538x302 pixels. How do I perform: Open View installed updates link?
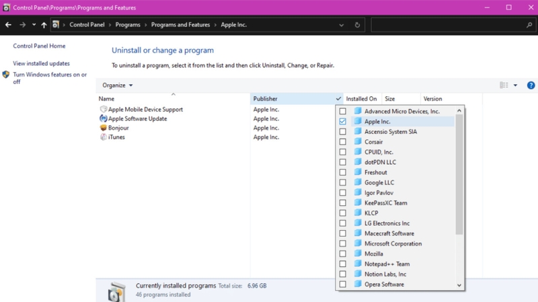click(41, 63)
